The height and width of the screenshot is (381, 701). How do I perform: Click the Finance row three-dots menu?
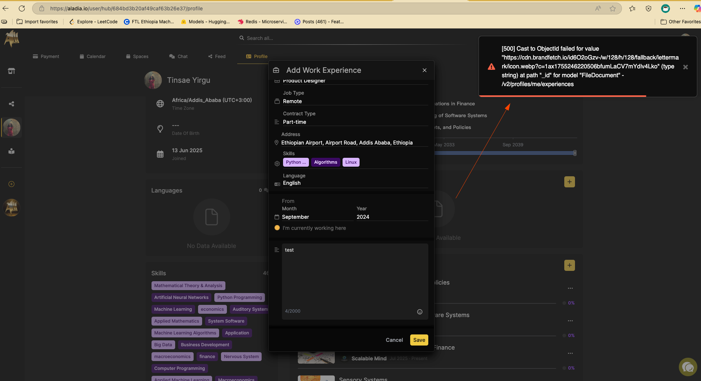[x=570, y=353]
